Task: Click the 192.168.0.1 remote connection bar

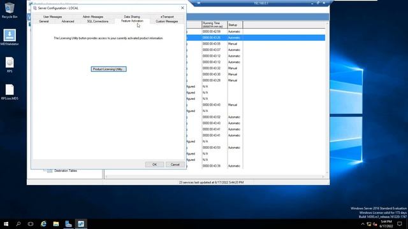Action: [261, 3]
